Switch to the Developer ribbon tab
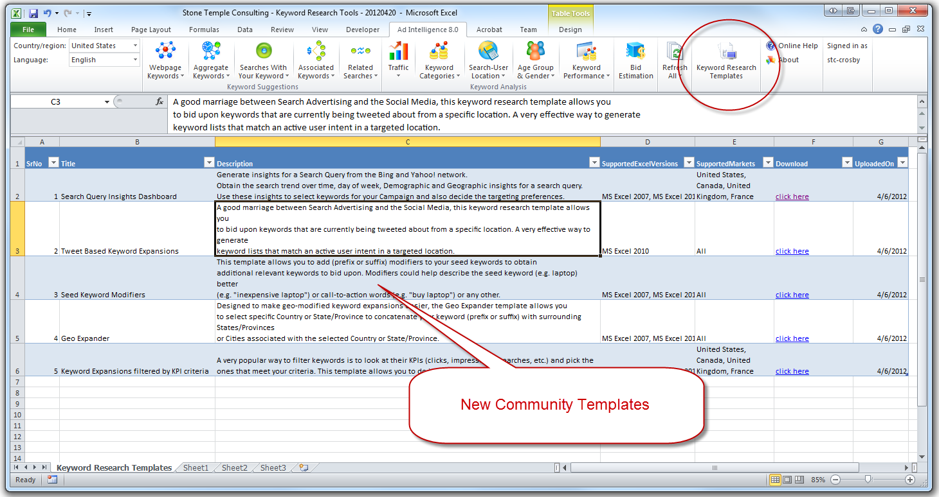This screenshot has width=939, height=497. coord(362,30)
